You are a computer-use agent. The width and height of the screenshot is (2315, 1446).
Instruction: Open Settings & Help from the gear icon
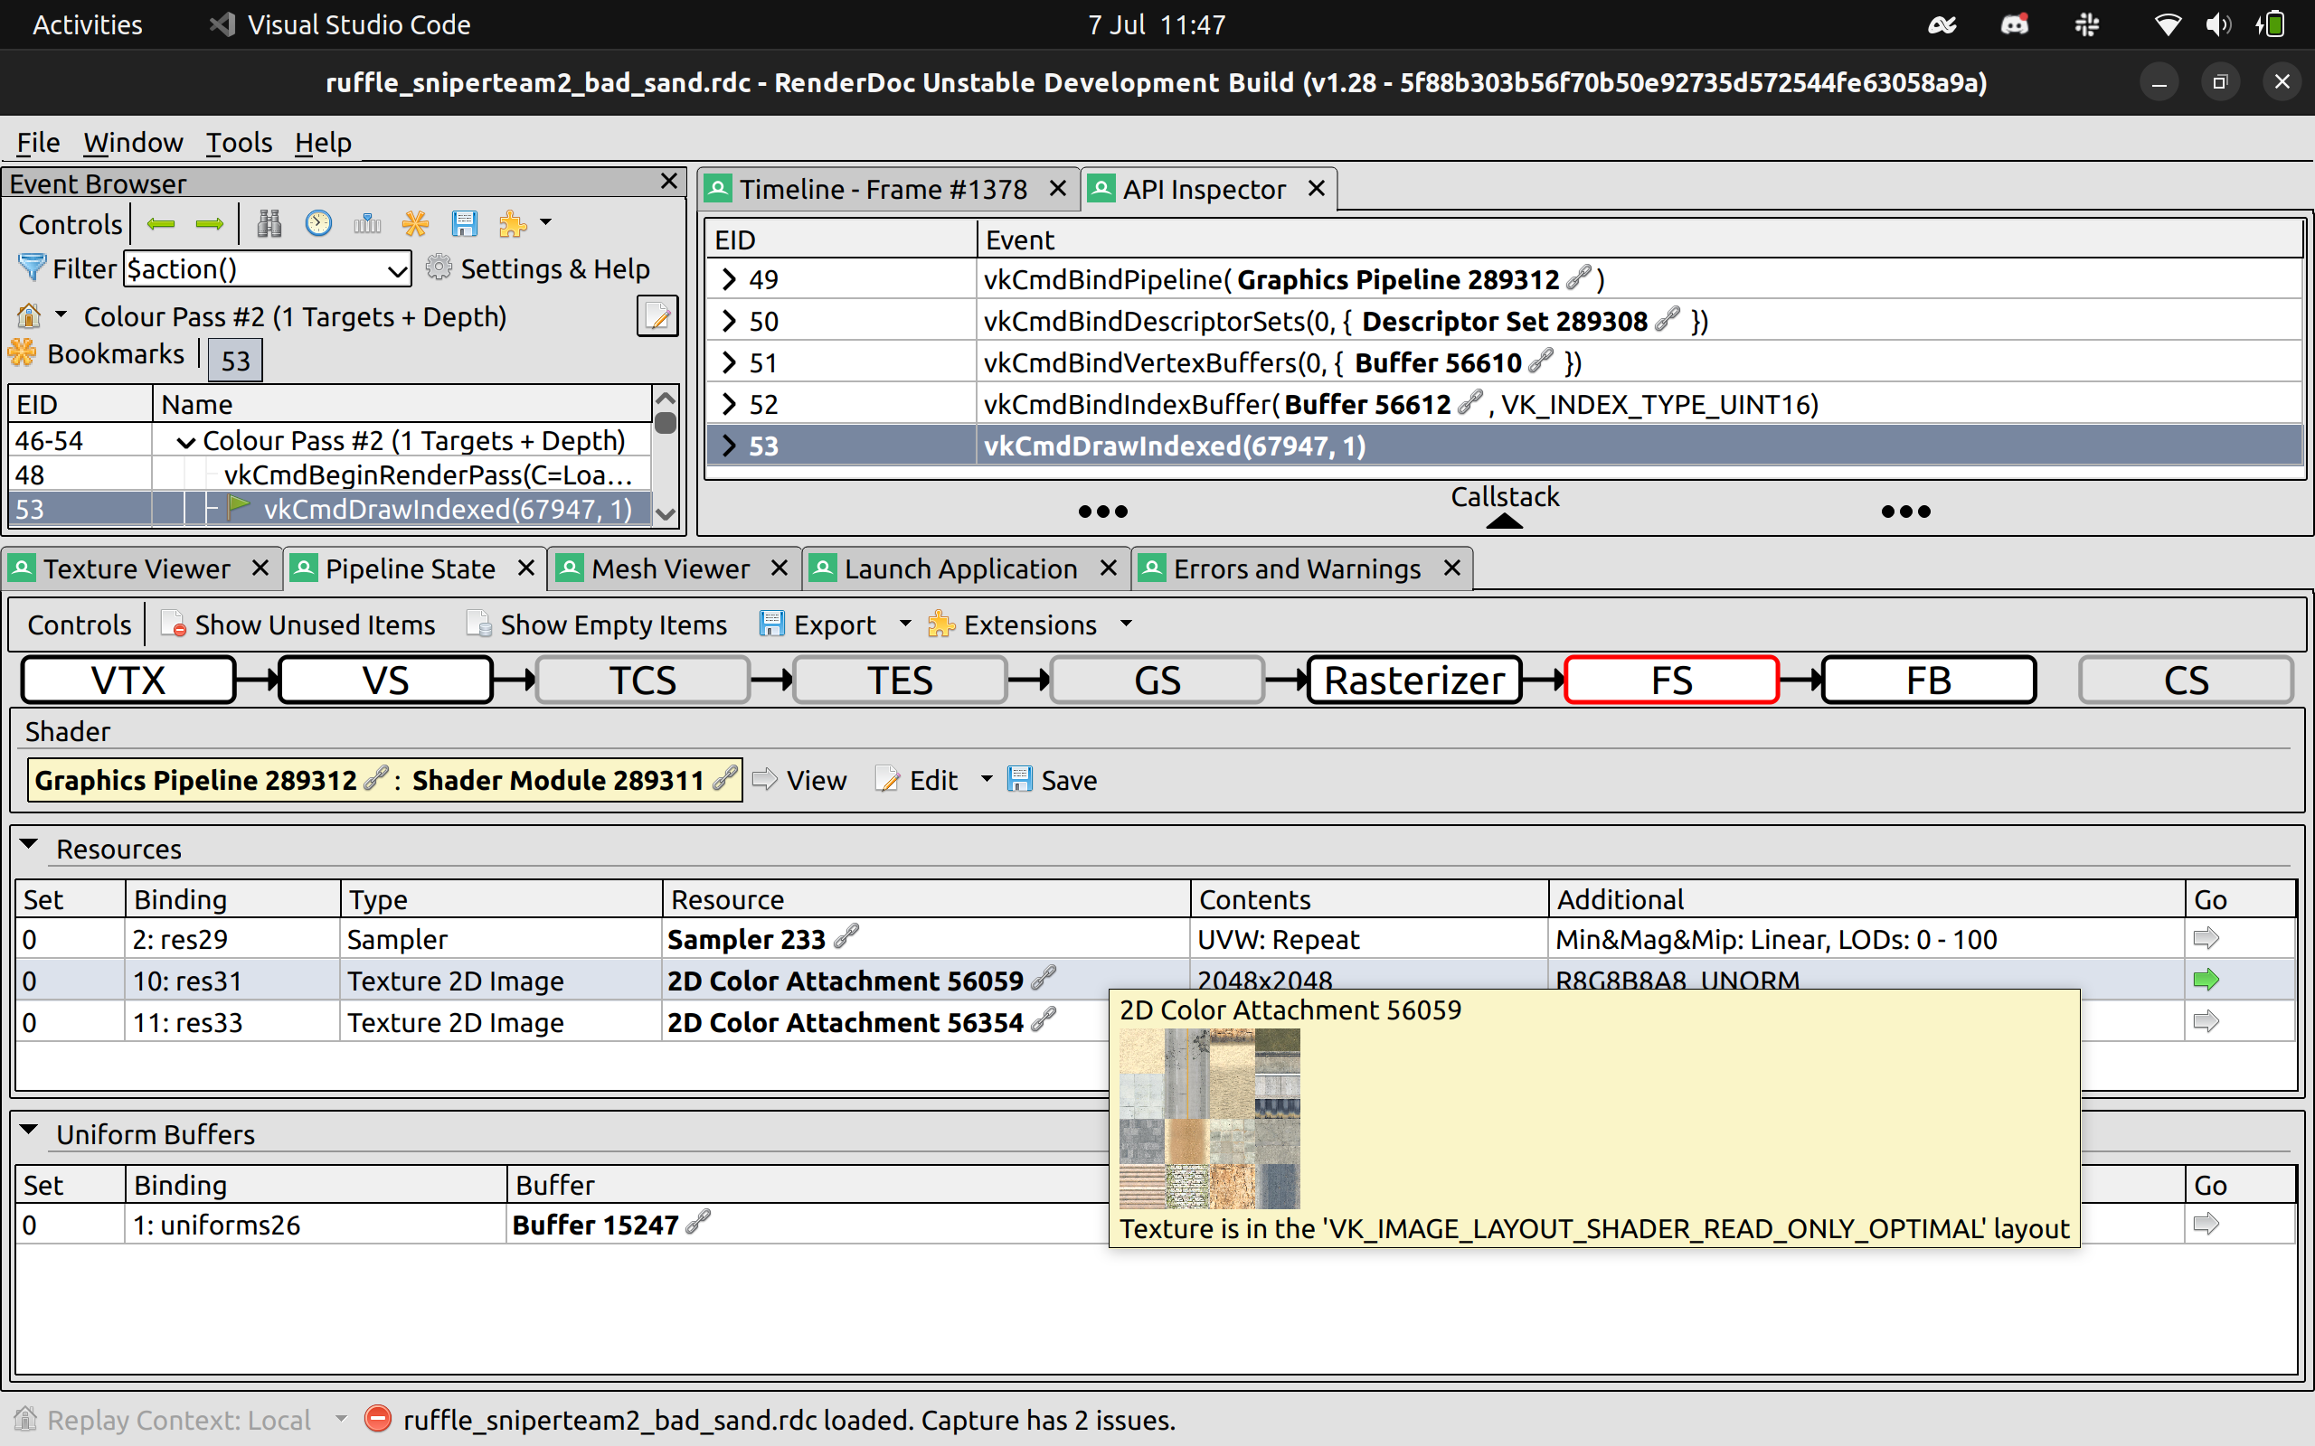click(x=439, y=268)
